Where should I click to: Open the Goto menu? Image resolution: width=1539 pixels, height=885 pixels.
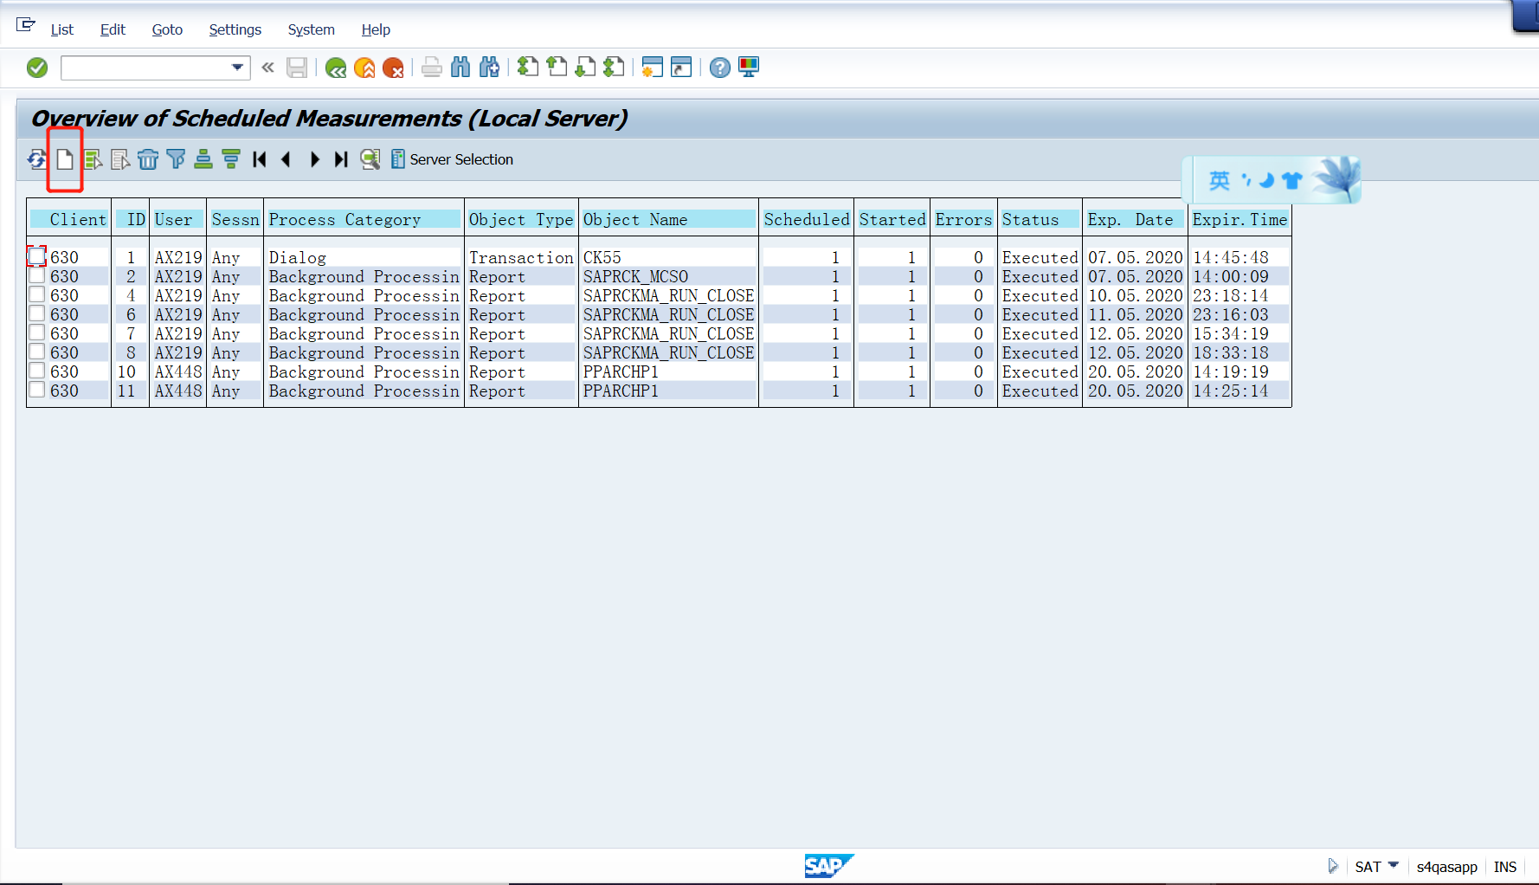click(166, 29)
